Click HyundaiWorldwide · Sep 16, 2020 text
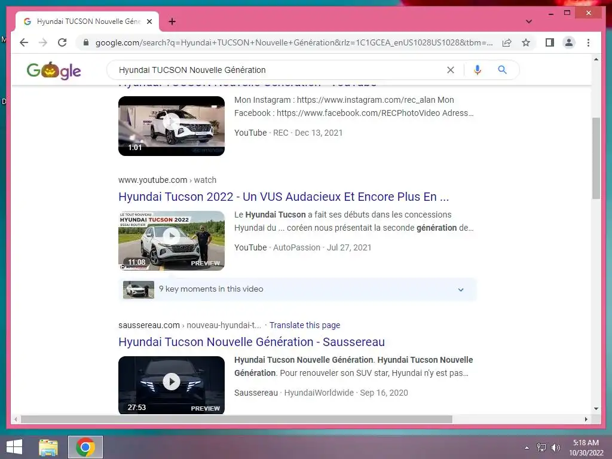 346,393
